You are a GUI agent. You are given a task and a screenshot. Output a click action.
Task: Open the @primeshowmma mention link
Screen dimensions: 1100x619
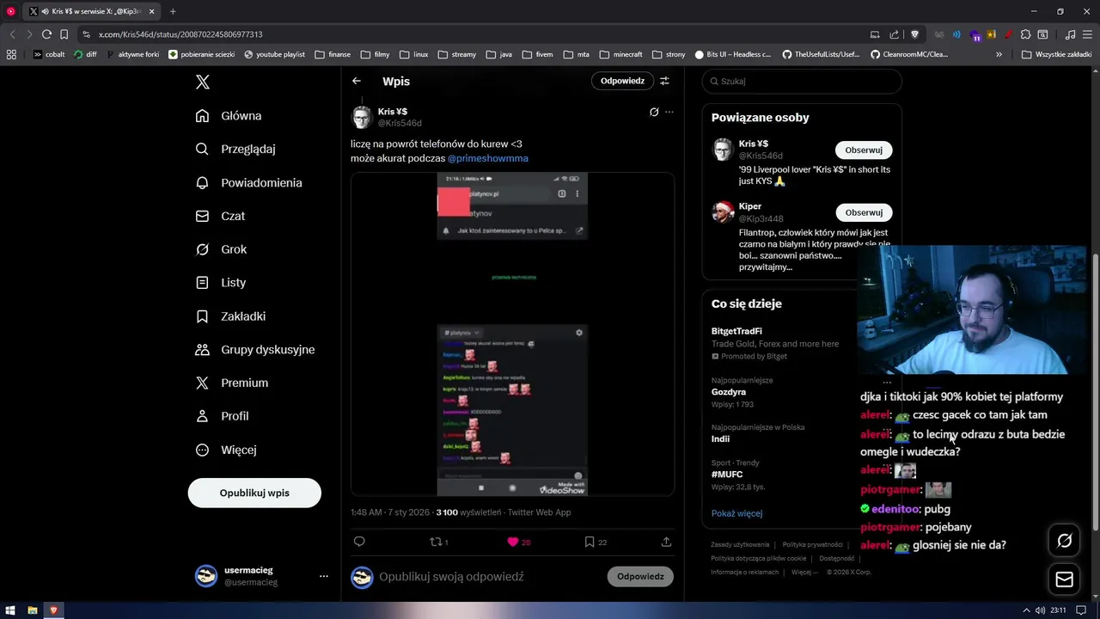[x=487, y=158]
